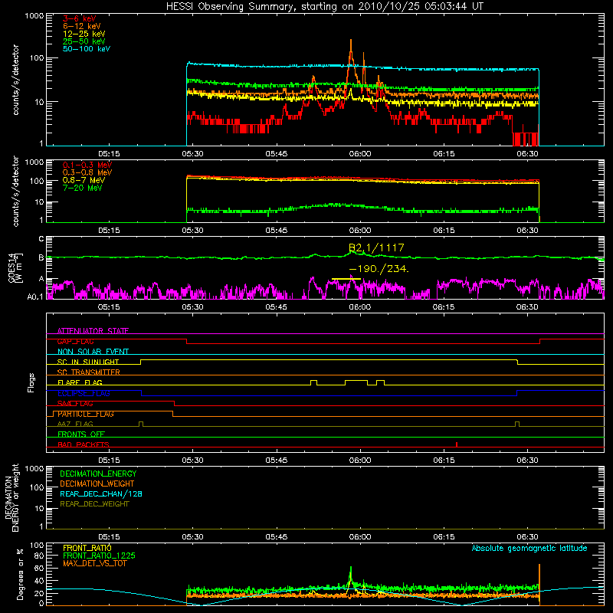This screenshot has height=613, width=613.
Task: Click the red BAD_PACKETS tick near 06:17
Action: (457, 444)
